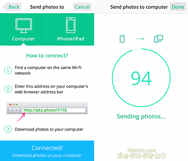This screenshot has width=188, height=161.
Task: Tap the How to connect? heading
Action: point(47,56)
